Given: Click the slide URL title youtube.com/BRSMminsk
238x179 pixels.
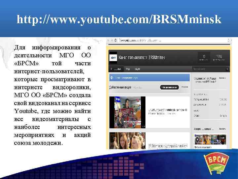Looking at the screenshot, I should tap(119, 20).
